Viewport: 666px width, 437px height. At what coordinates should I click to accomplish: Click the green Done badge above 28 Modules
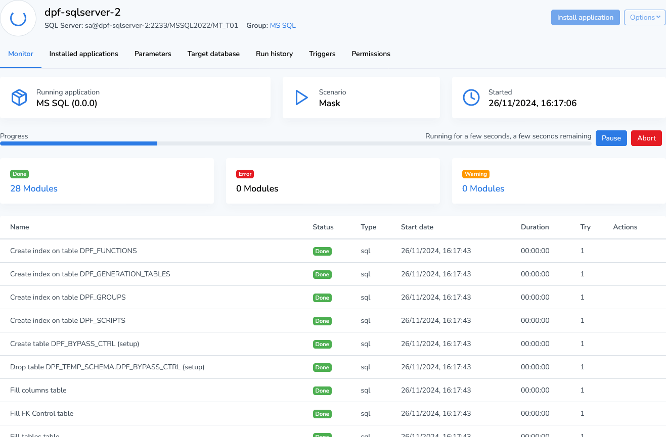pyautogui.click(x=19, y=174)
